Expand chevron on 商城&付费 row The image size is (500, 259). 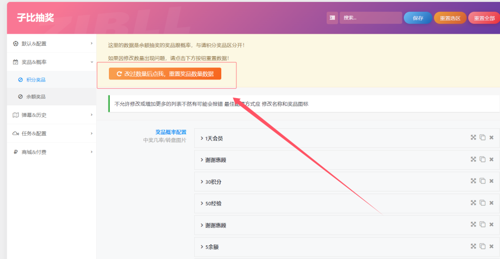tap(91, 152)
